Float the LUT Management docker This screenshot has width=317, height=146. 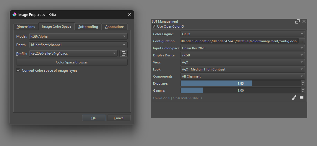click(x=298, y=21)
